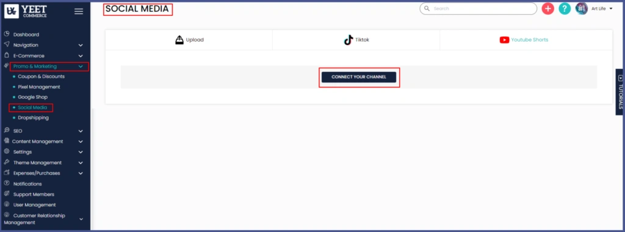Click the Settings gear icon
Viewport: 625px width, 232px height.
tap(6, 151)
